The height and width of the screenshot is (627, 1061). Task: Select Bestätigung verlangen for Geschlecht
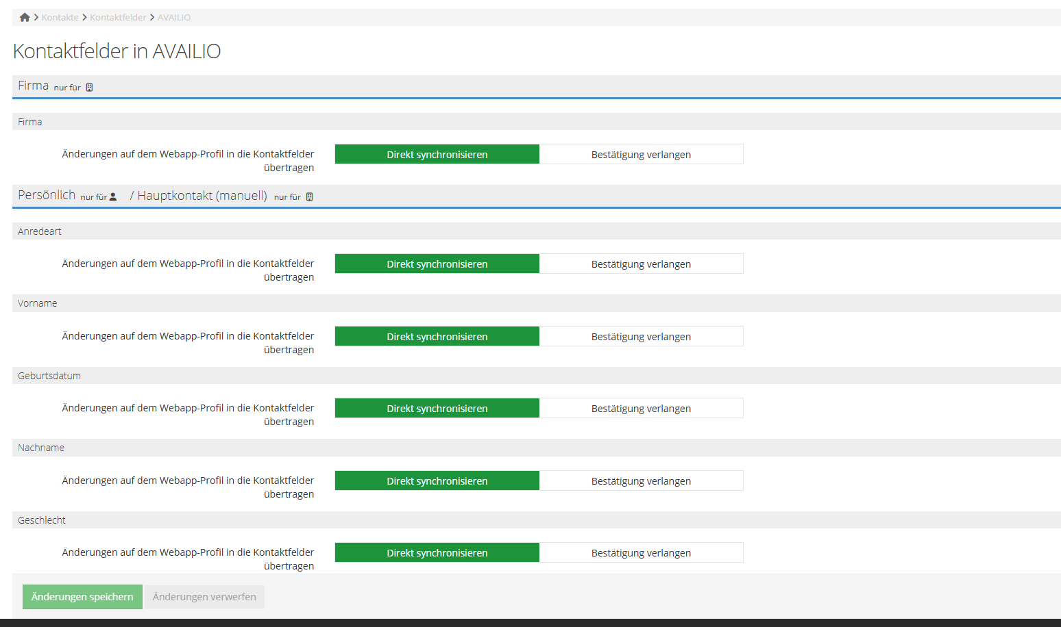tap(641, 552)
